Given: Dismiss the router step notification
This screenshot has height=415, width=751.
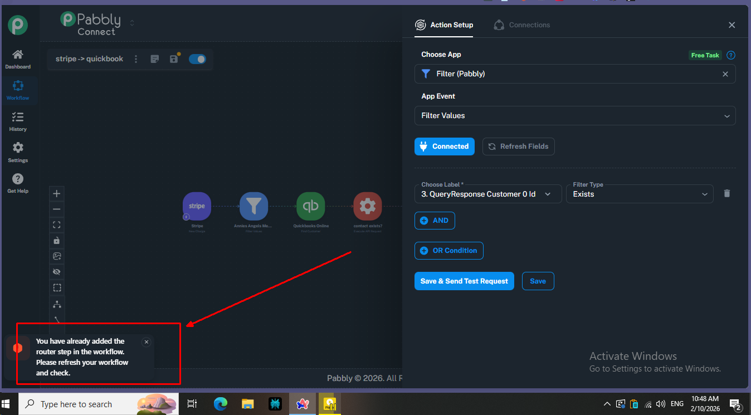Looking at the screenshot, I should click(147, 342).
